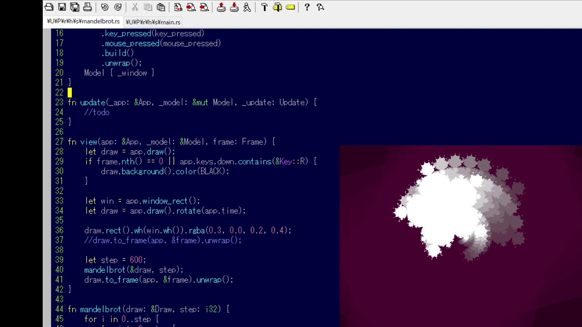Click the yellow tag icon
The height and width of the screenshot is (327, 582).
290,7
